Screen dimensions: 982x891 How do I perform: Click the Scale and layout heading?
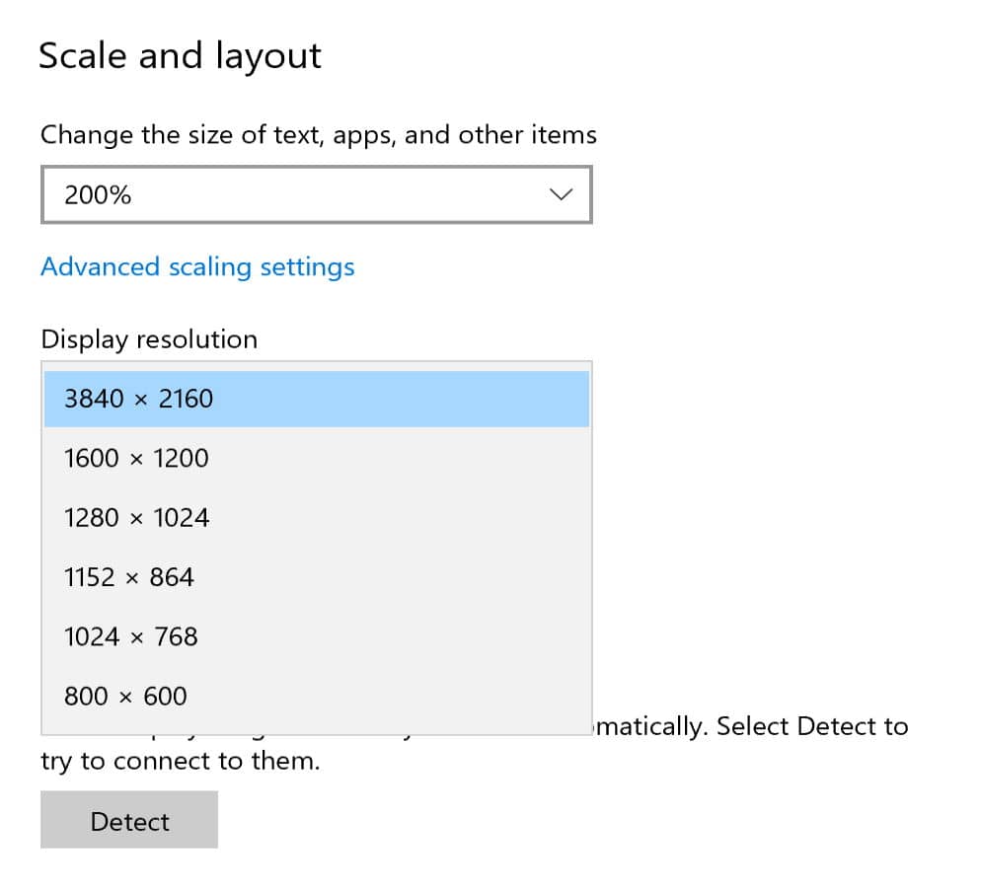179,55
